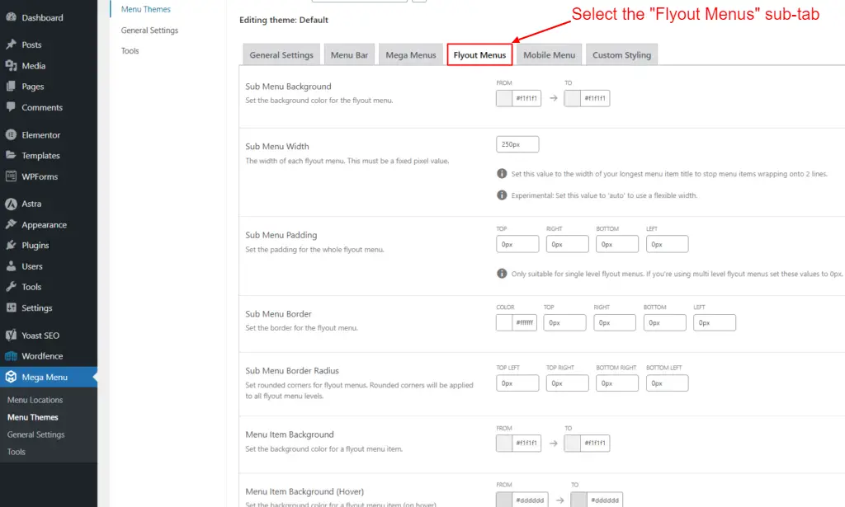Click the WPForms icon
Screen dimensions: 845x507
(x=11, y=176)
